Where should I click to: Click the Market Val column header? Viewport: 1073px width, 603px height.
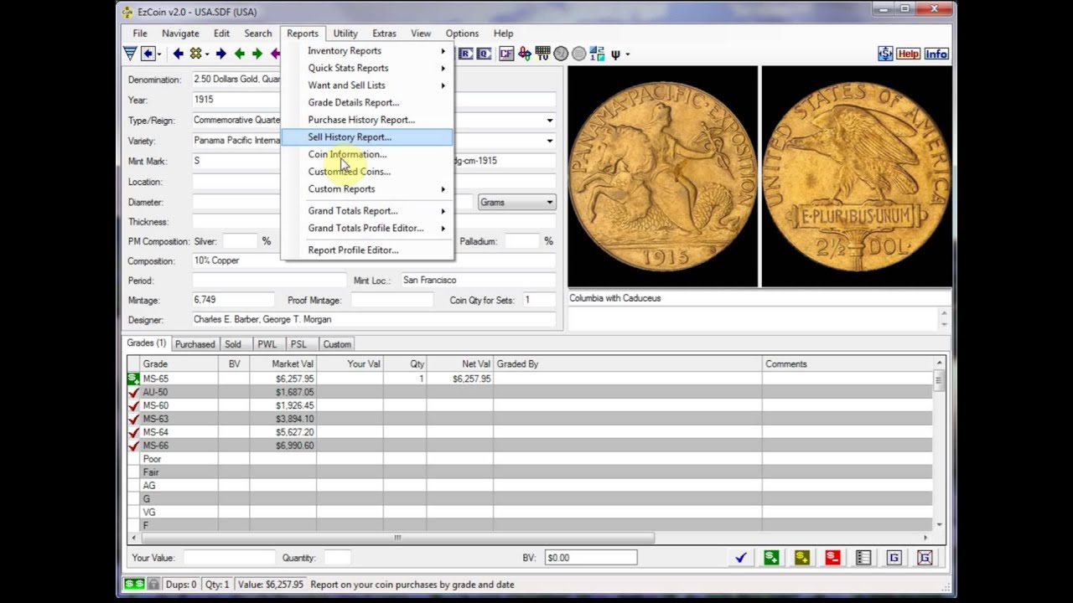(283, 364)
